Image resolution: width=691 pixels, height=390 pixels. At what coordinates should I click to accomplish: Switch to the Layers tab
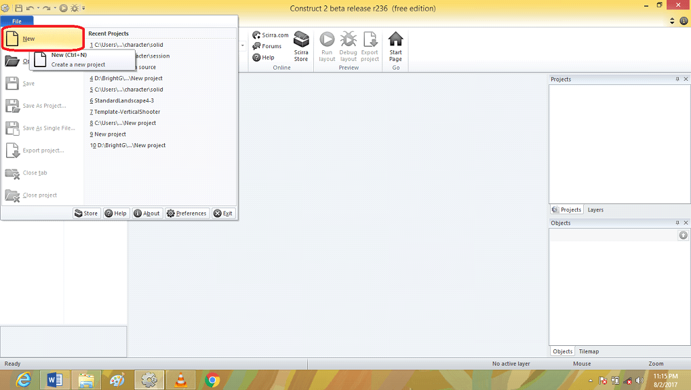(595, 210)
